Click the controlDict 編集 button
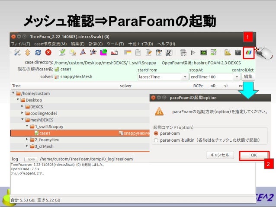Image resolution: width=276 pixels, height=207 pixels. 248,76
